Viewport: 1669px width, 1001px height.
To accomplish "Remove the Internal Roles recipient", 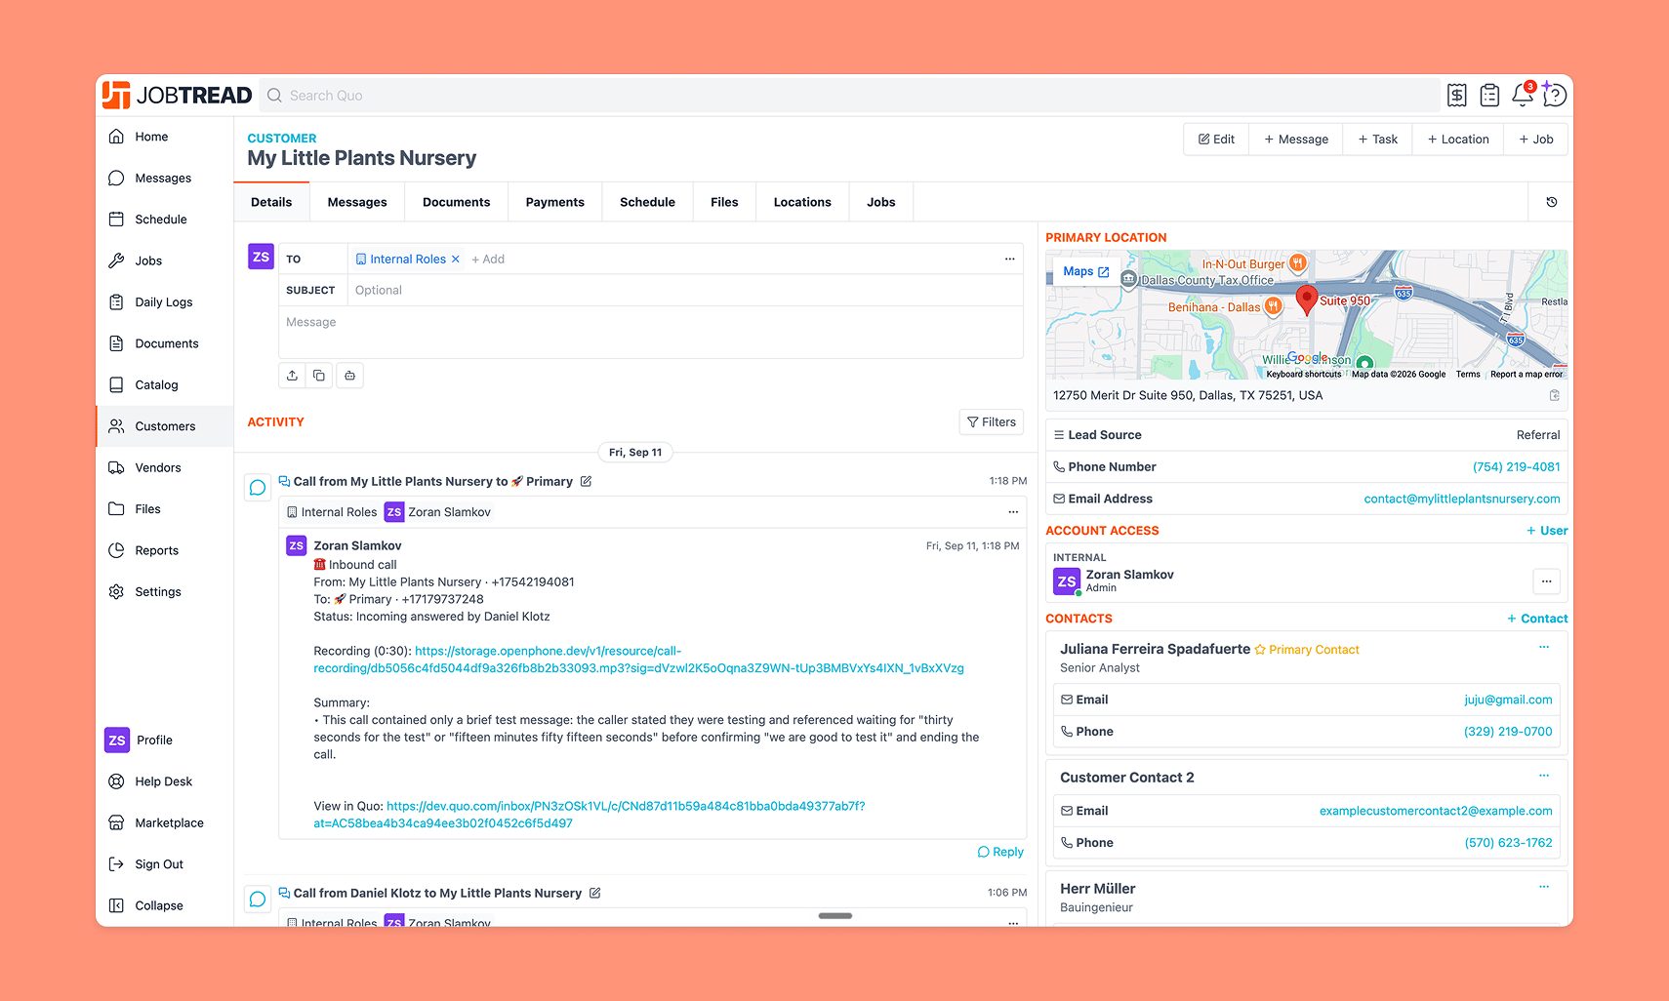I will pos(456,260).
